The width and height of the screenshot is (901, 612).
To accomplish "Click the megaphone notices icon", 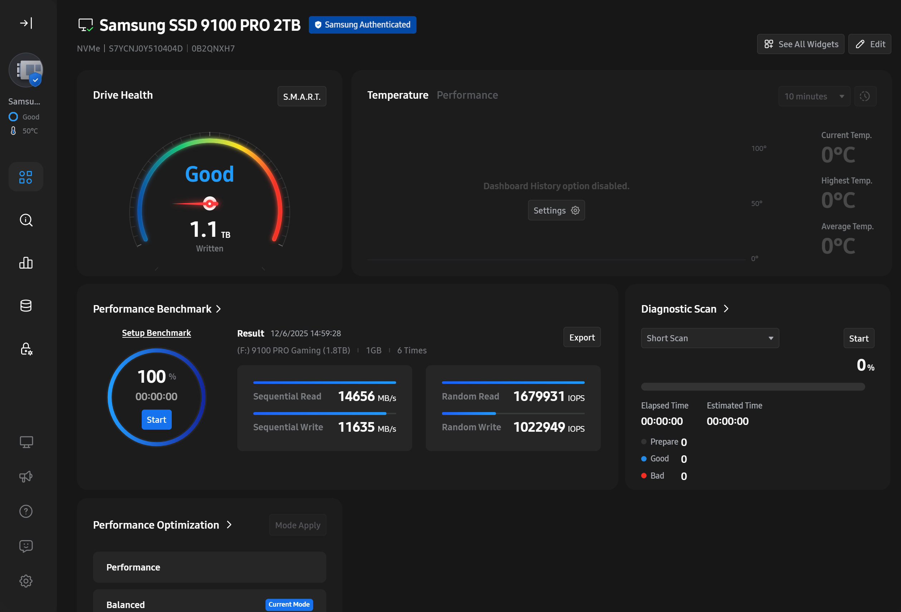I will pyautogui.click(x=26, y=476).
